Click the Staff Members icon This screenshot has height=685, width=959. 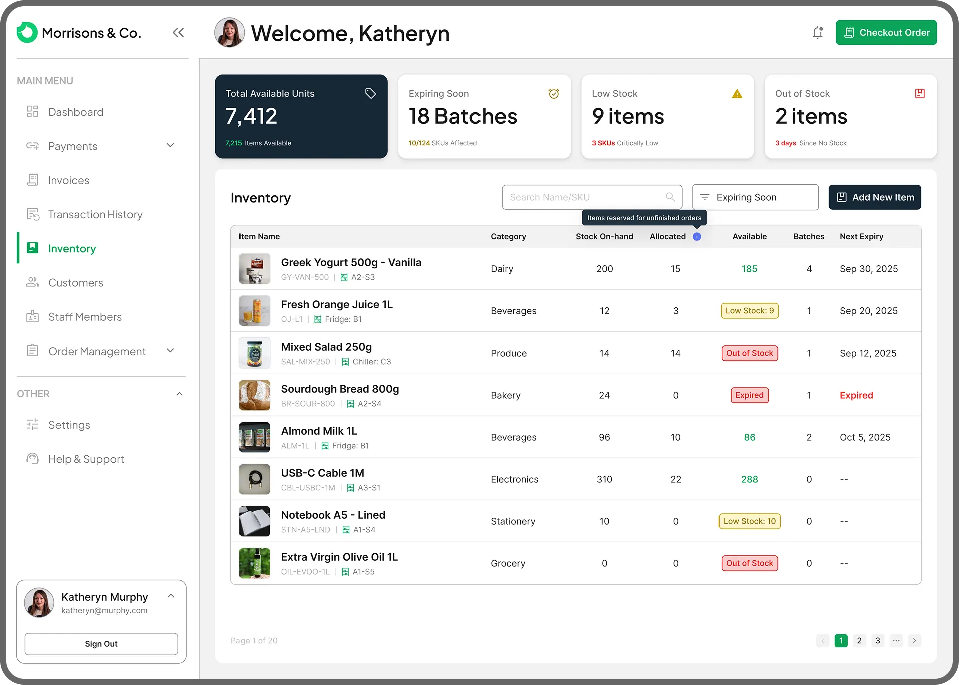tap(33, 316)
